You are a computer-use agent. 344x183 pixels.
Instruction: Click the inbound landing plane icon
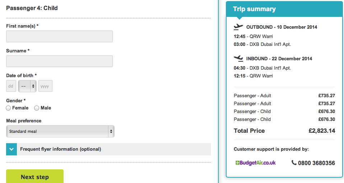tap(238, 58)
